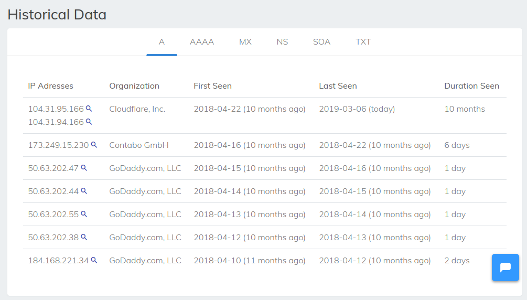
Task: View the TXT records tab
Action: 363,42
